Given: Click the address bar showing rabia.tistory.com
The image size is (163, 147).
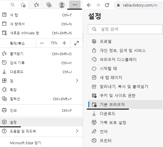Looking at the screenshot, I should tap(140, 5).
